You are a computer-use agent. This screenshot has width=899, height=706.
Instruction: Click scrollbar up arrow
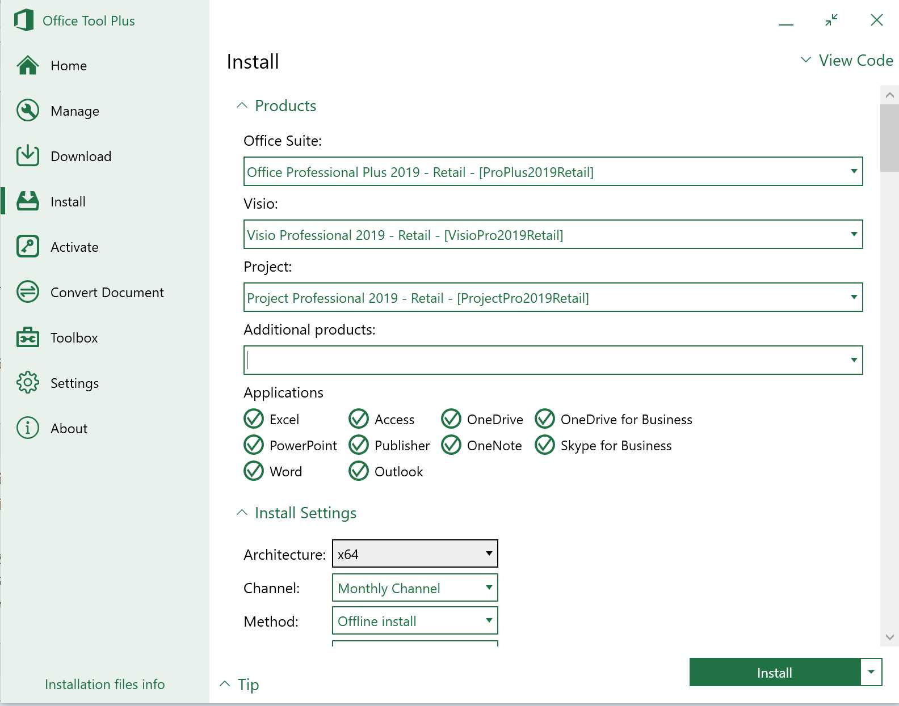(889, 95)
